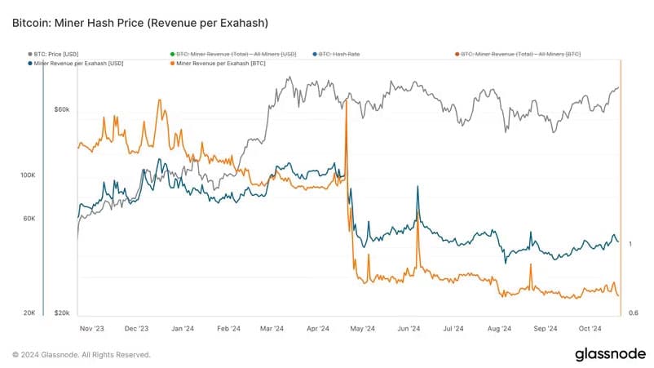The width and height of the screenshot is (654, 368).
Task: Click the chart title Bitcoin: Miner Hash Price
Action: [140, 23]
